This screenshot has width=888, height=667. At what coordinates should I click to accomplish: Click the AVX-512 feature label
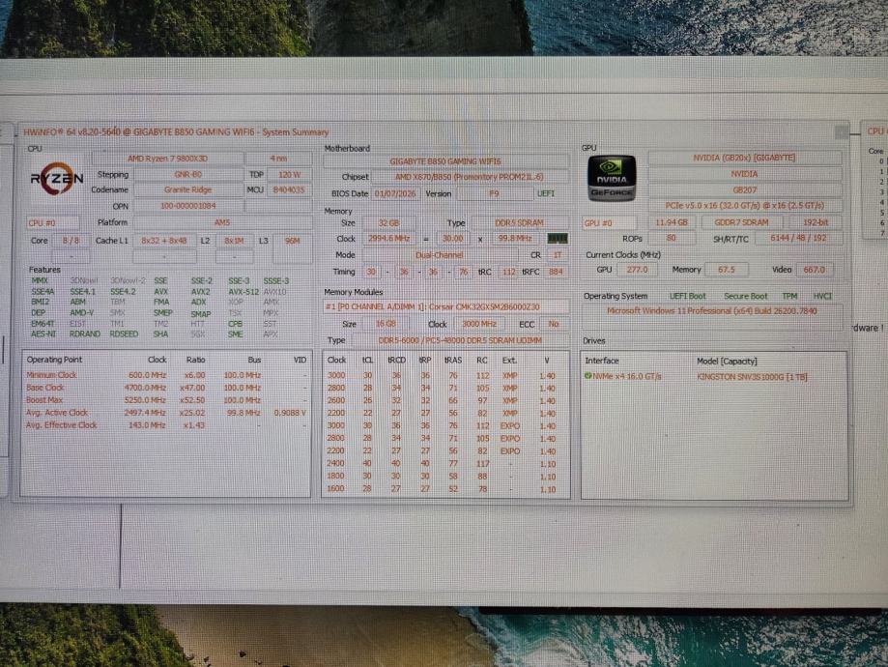[243, 291]
